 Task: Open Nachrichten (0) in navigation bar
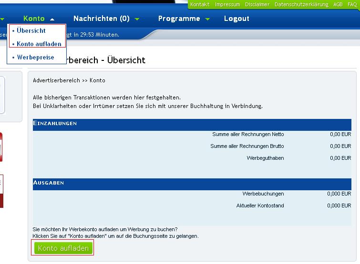pyautogui.click(x=101, y=19)
